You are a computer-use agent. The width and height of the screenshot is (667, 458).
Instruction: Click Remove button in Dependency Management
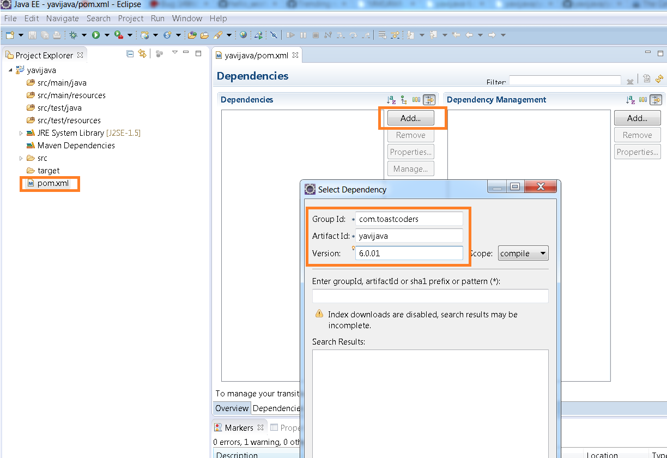click(x=637, y=135)
